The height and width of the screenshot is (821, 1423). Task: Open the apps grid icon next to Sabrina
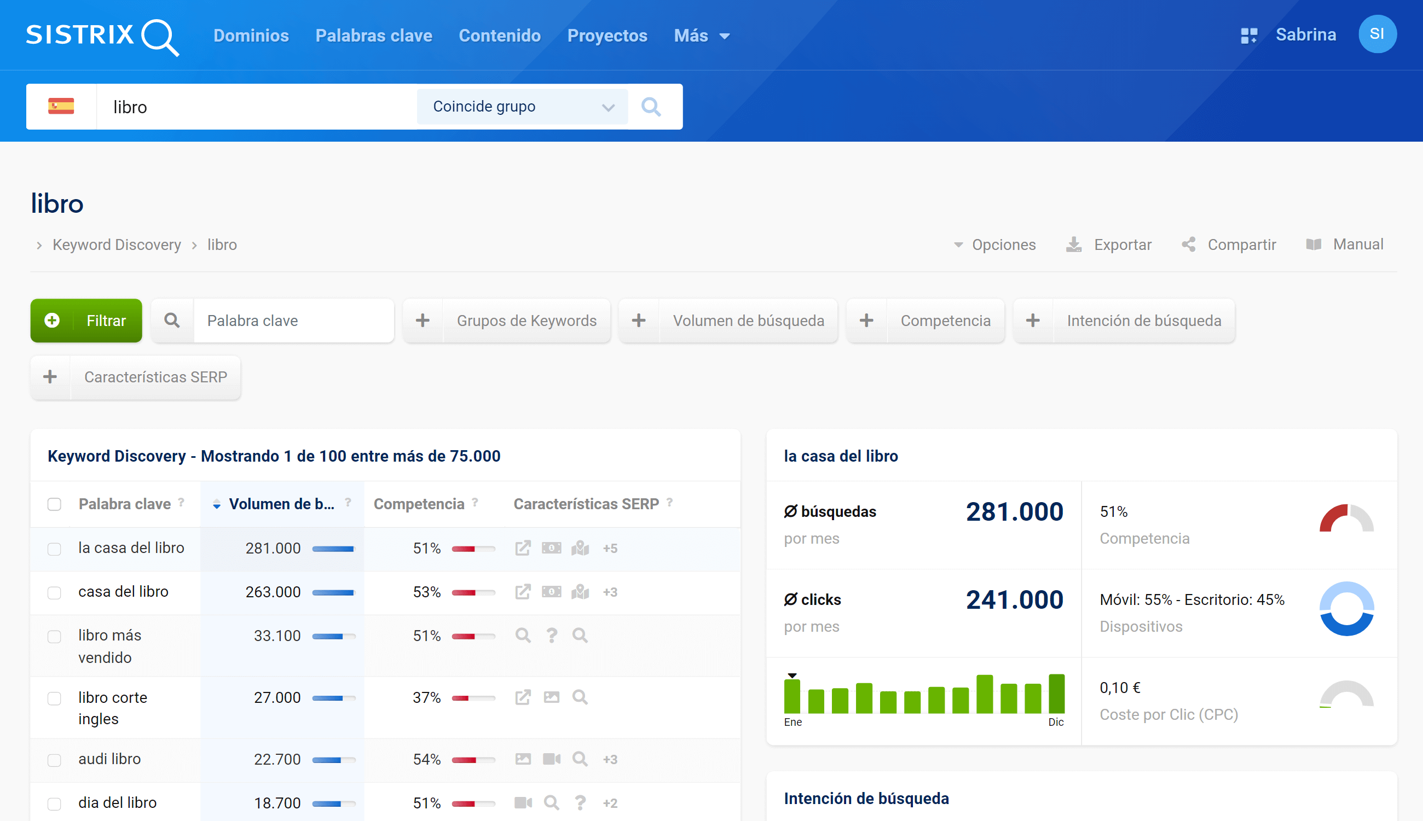point(1248,36)
